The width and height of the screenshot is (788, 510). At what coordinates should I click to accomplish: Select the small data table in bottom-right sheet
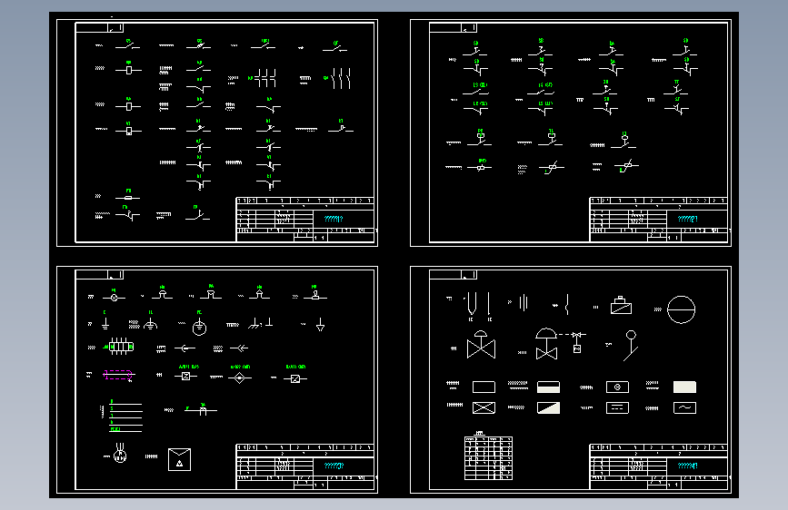(488, 457)
